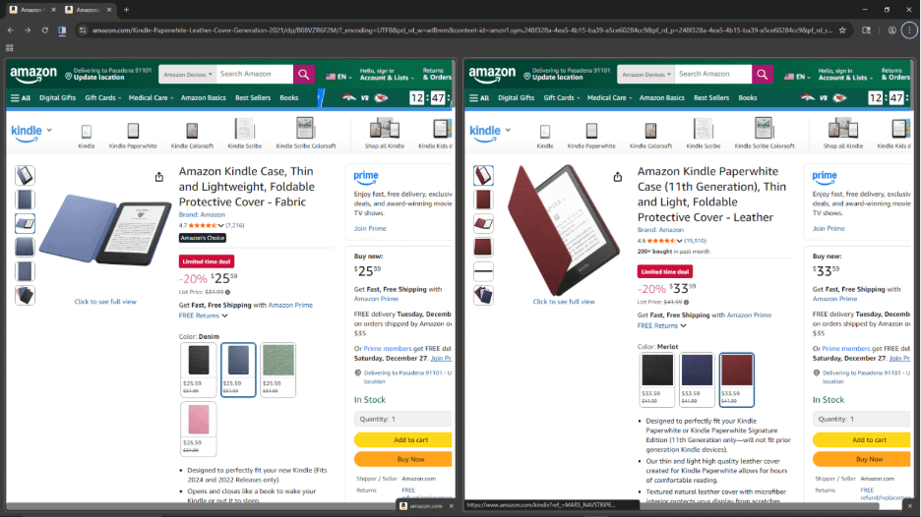This screenshot has height=517, width=921.
Task: Open Amazon Devices search category dropdown, left pane
Action: [x=187, y=75]
